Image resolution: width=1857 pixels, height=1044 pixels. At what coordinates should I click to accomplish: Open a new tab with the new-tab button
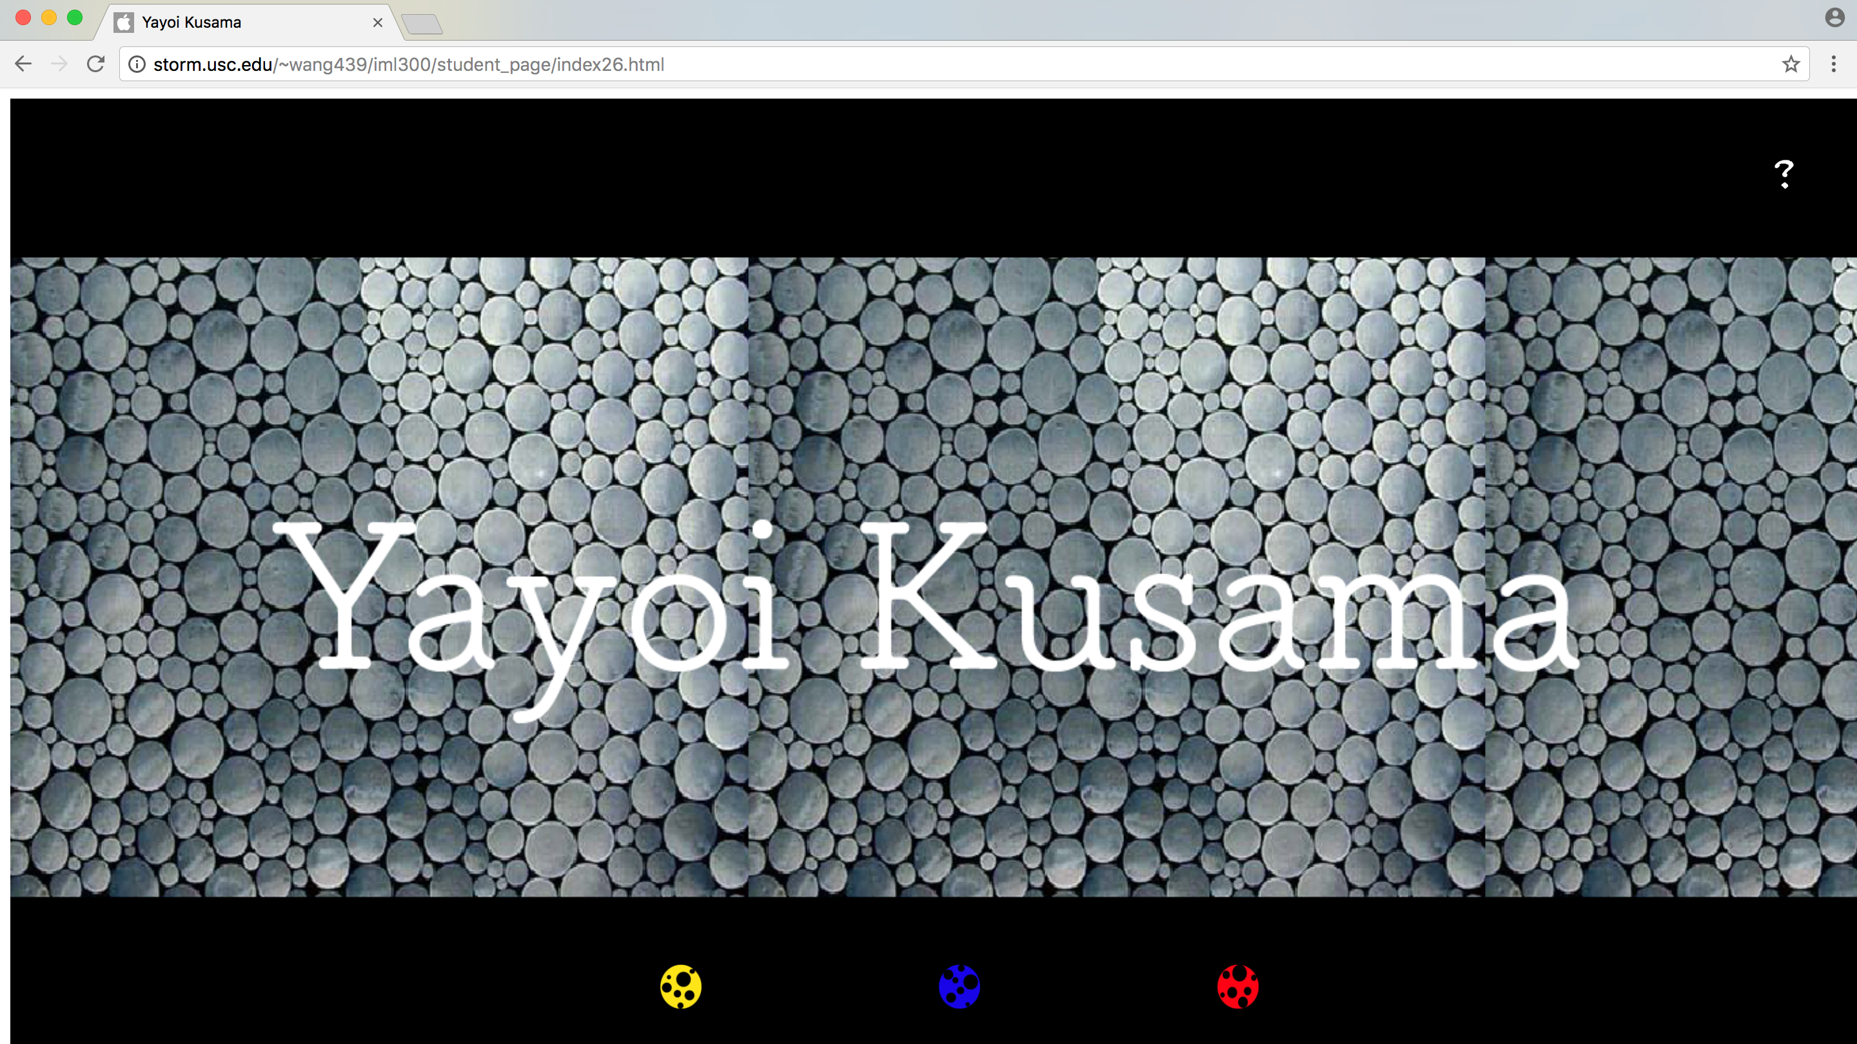point(422,24)
